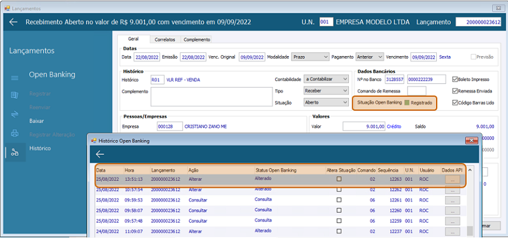This screenshot has height=238, width=508.
Task: Toggle the Código Barras Lido checkbox
Action: point(455,102)
